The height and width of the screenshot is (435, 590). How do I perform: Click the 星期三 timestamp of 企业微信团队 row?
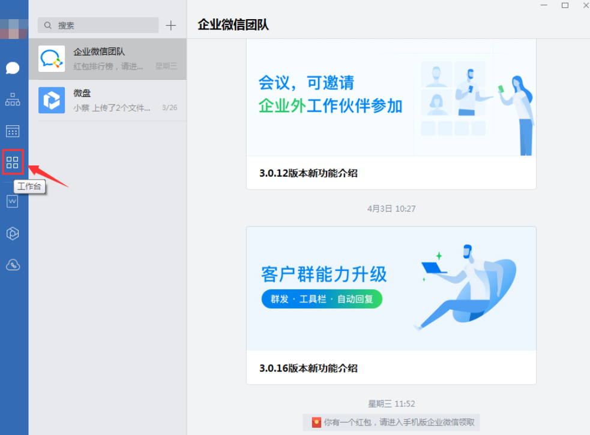tap(166, 66)
